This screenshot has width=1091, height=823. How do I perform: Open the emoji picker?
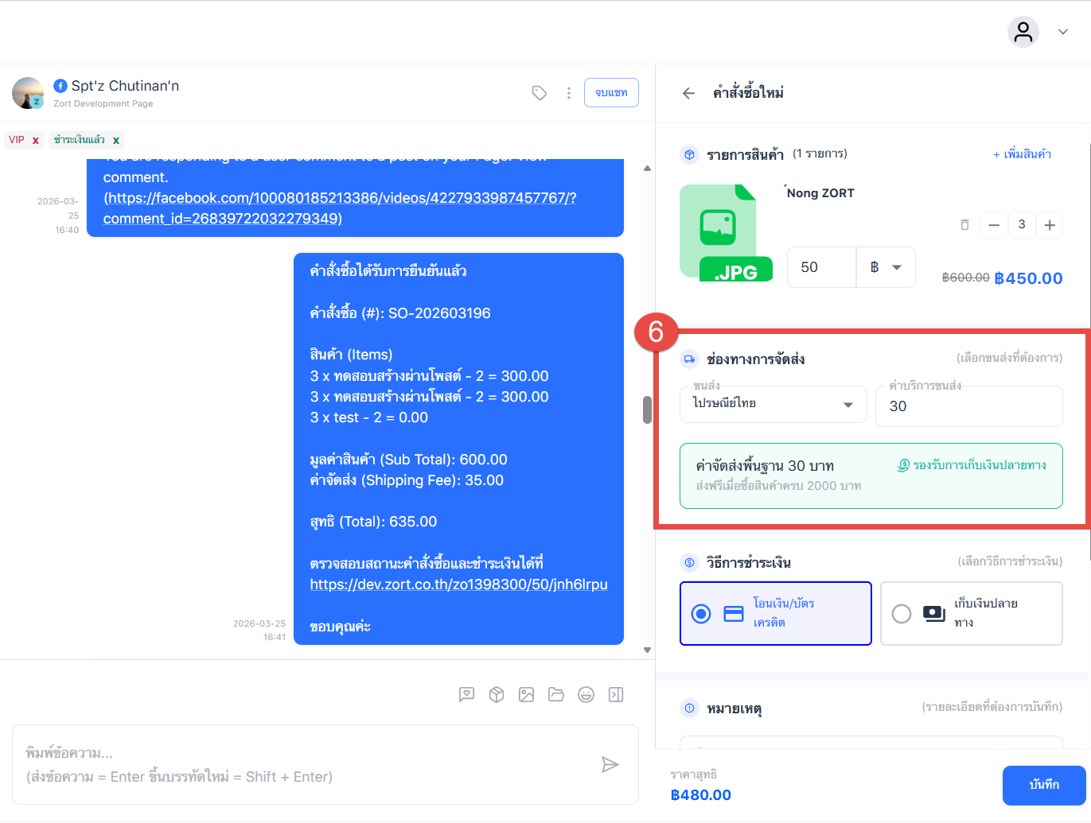click(586, 695)
